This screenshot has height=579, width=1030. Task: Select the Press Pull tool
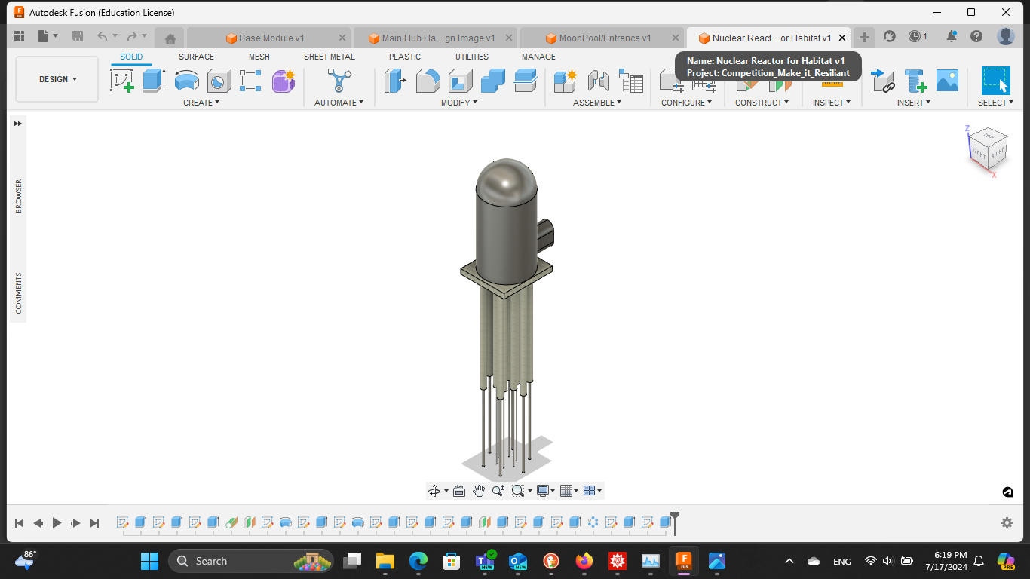395,80
